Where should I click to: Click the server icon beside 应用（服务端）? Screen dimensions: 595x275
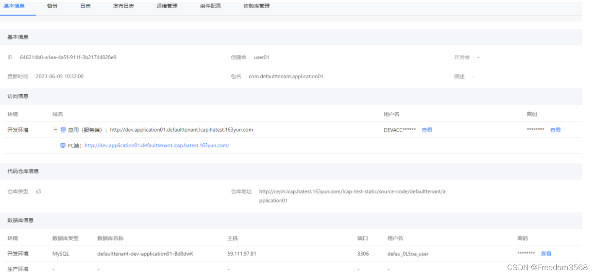pos(63,130)
